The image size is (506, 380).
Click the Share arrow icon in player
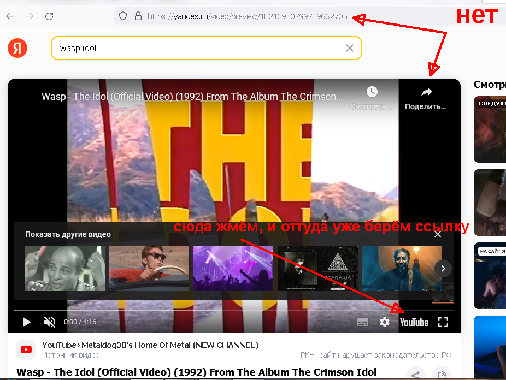pyautogui.click(x=427, y=92)
